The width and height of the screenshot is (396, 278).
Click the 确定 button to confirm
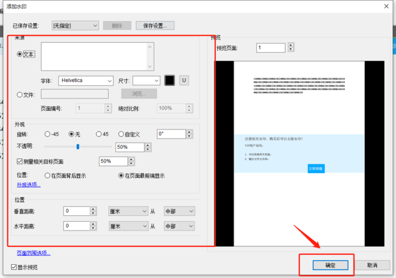coord(329,265)
